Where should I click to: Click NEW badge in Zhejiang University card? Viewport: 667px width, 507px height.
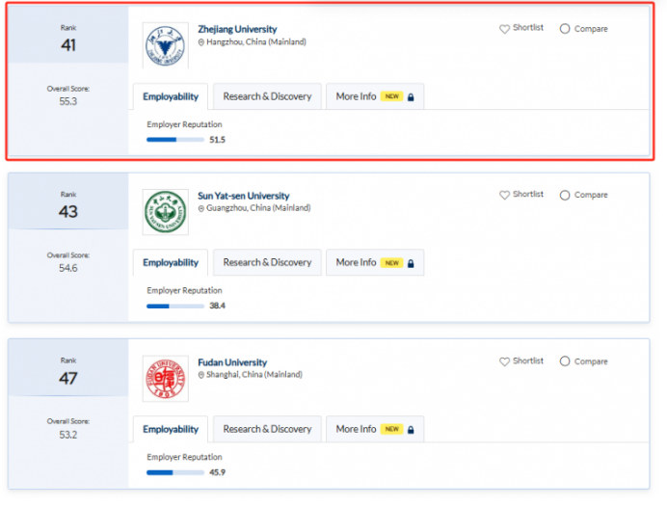pos(391,96)
